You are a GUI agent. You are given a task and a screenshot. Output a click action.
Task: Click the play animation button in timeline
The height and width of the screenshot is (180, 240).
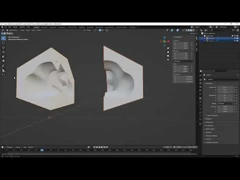pyautogui.click(x=102, y=147)
